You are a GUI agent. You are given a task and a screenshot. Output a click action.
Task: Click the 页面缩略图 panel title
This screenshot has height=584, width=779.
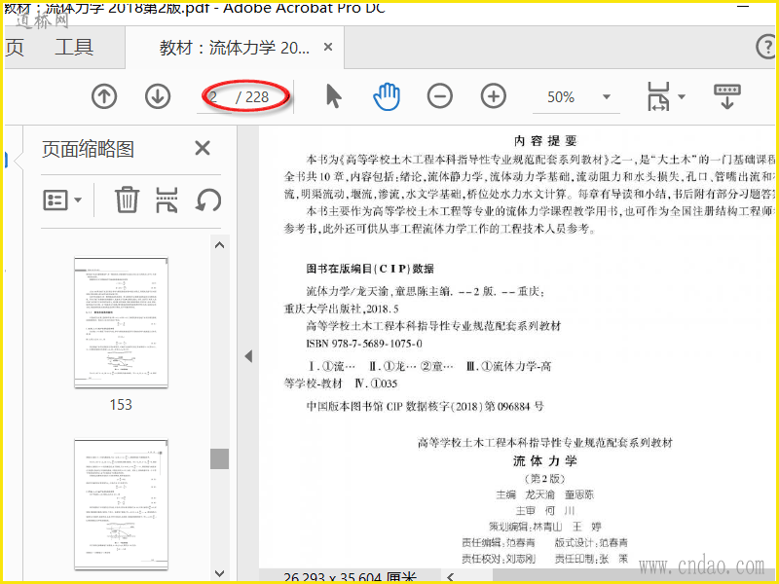88,149
